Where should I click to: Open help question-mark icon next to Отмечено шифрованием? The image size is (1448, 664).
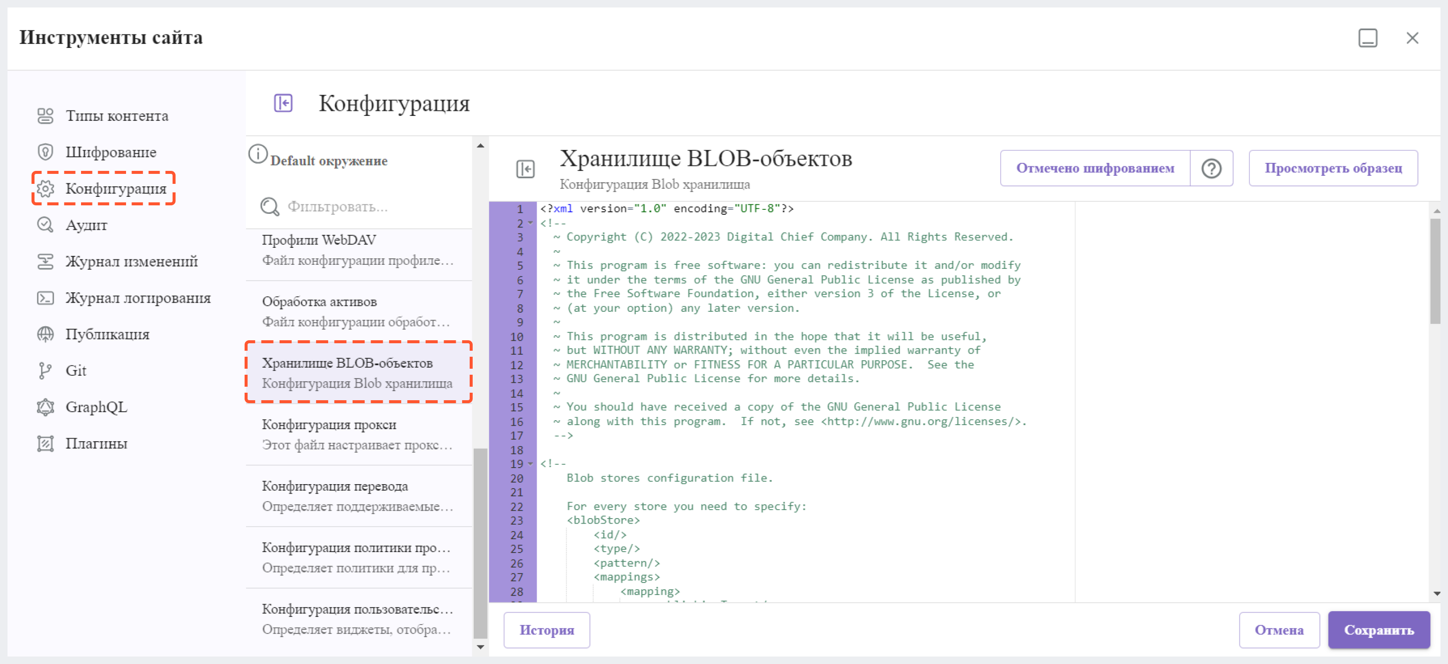pyautogui.click(x=1211, y=168)
